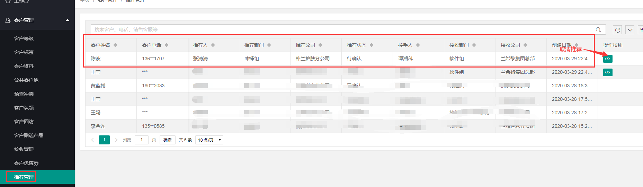Open 预查冲突 menu item
Image resolution: width=643 pixels, height=187 pixels.
(x=37, y=94)
